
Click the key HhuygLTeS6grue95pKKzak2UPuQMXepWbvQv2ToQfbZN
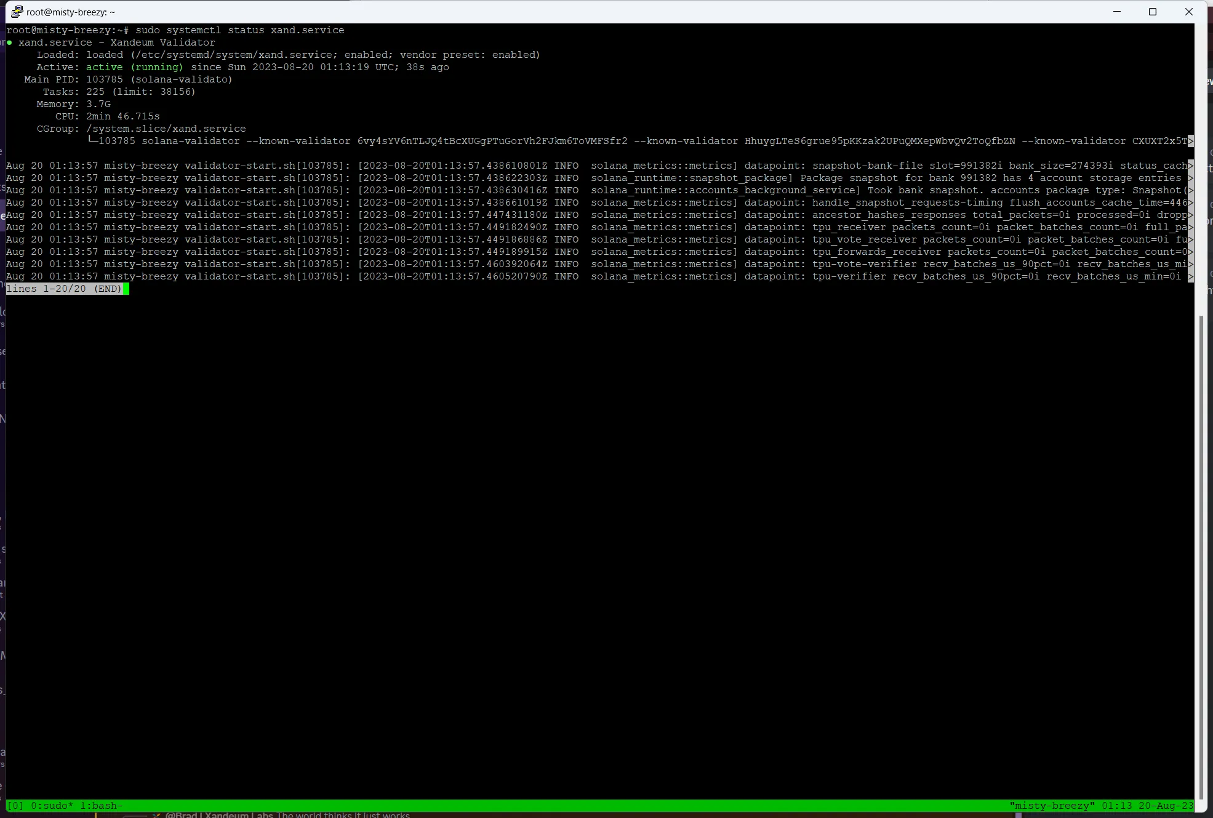(x=880, y=141)
